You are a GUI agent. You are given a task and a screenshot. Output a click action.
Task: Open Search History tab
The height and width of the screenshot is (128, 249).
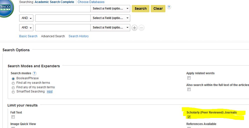pyautogui.click(x=79, y=36)
